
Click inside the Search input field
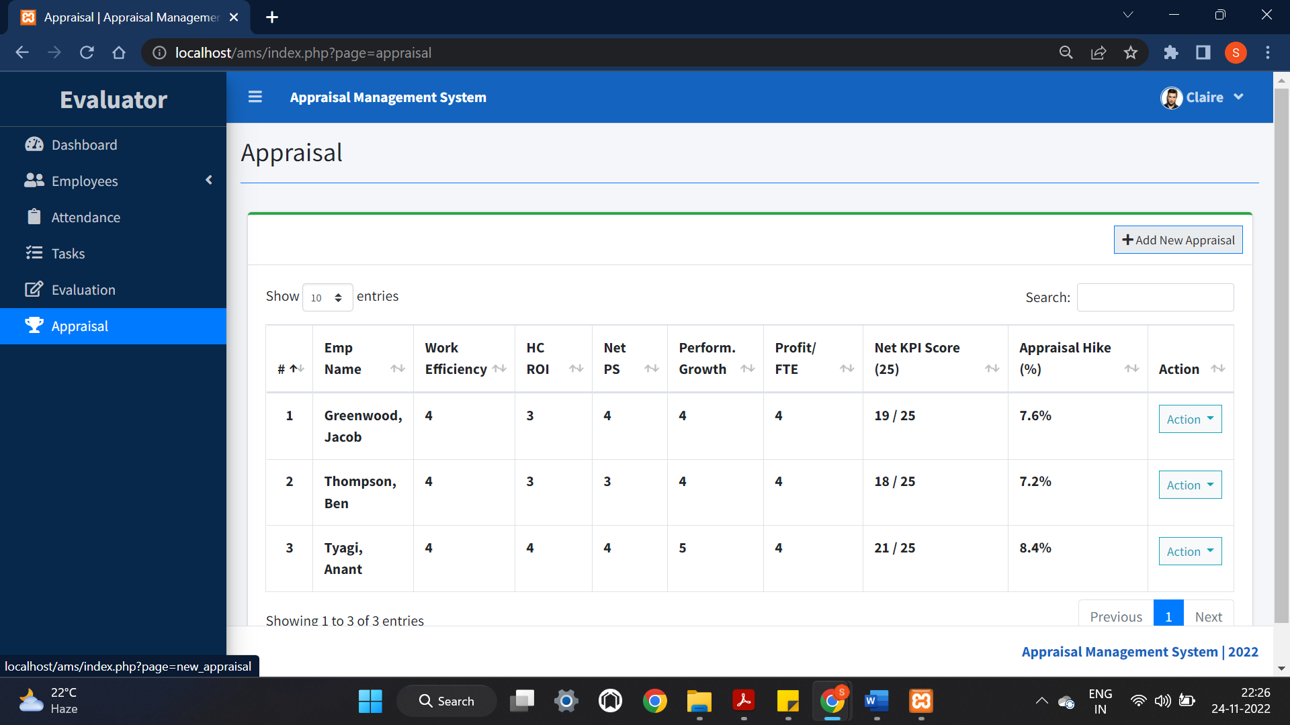[1155, 297]
